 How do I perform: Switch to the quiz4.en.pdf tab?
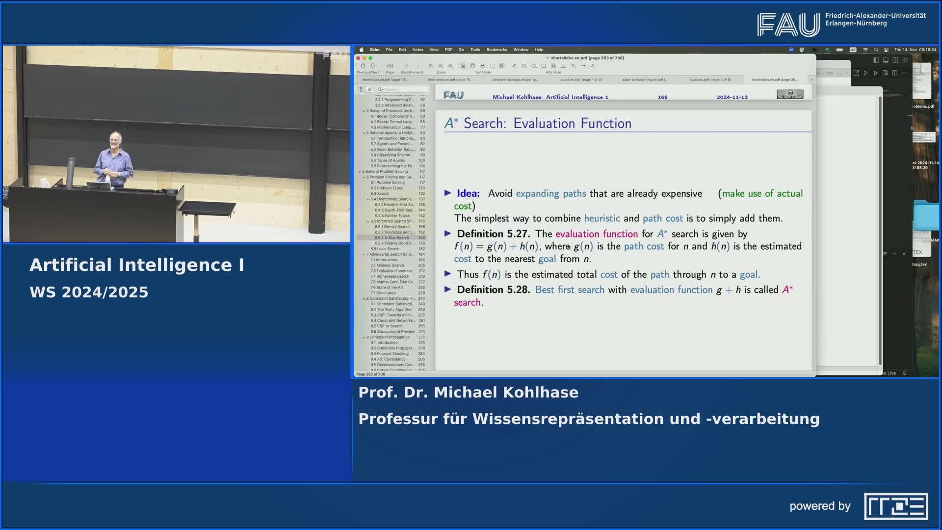tap(581, 79)
